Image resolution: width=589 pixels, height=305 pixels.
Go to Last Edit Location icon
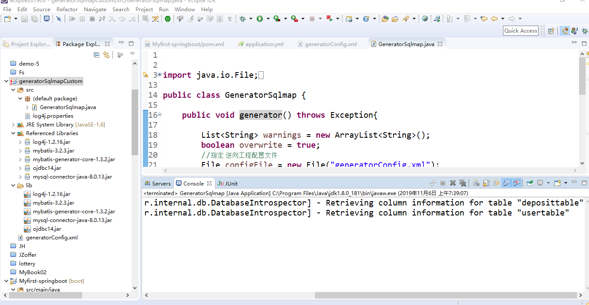[x=484, y=19]
